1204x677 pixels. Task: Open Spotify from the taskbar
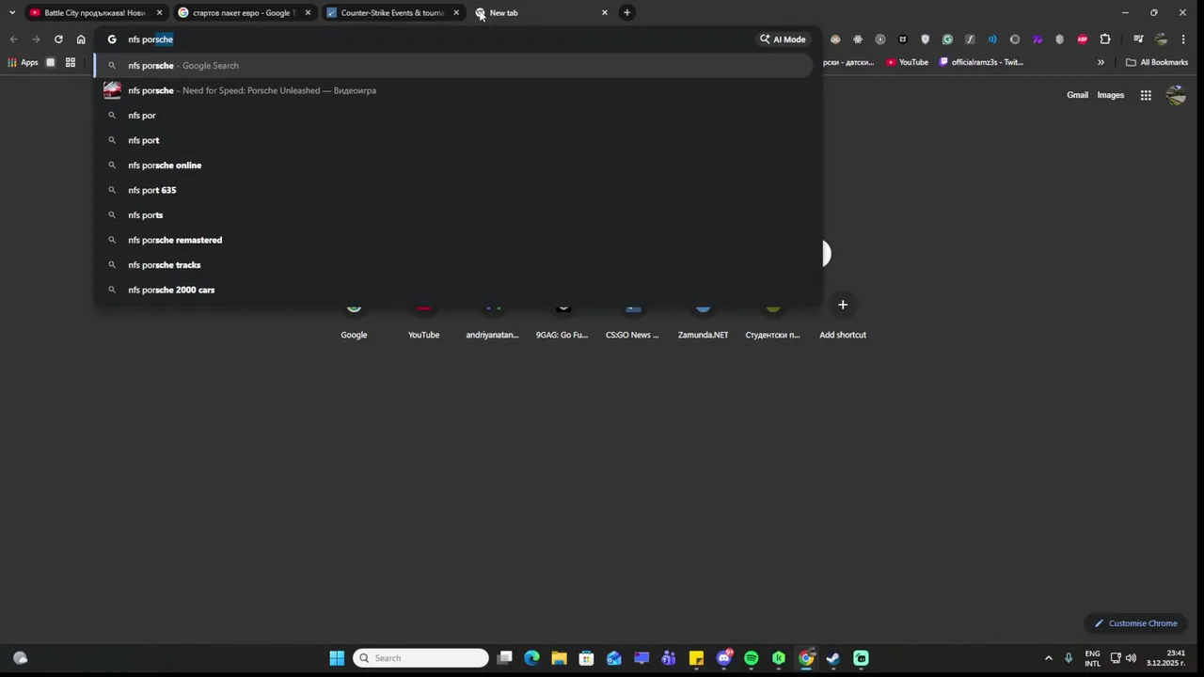[752, 658]
